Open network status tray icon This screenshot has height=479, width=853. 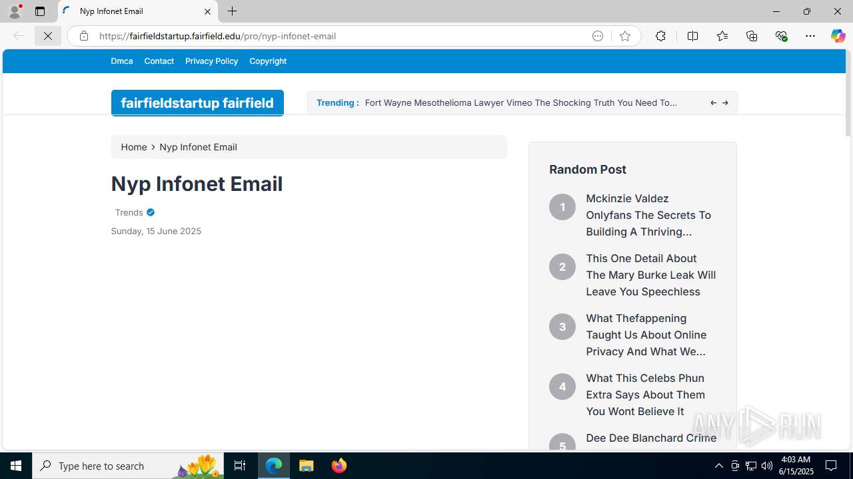coord(751,466)
